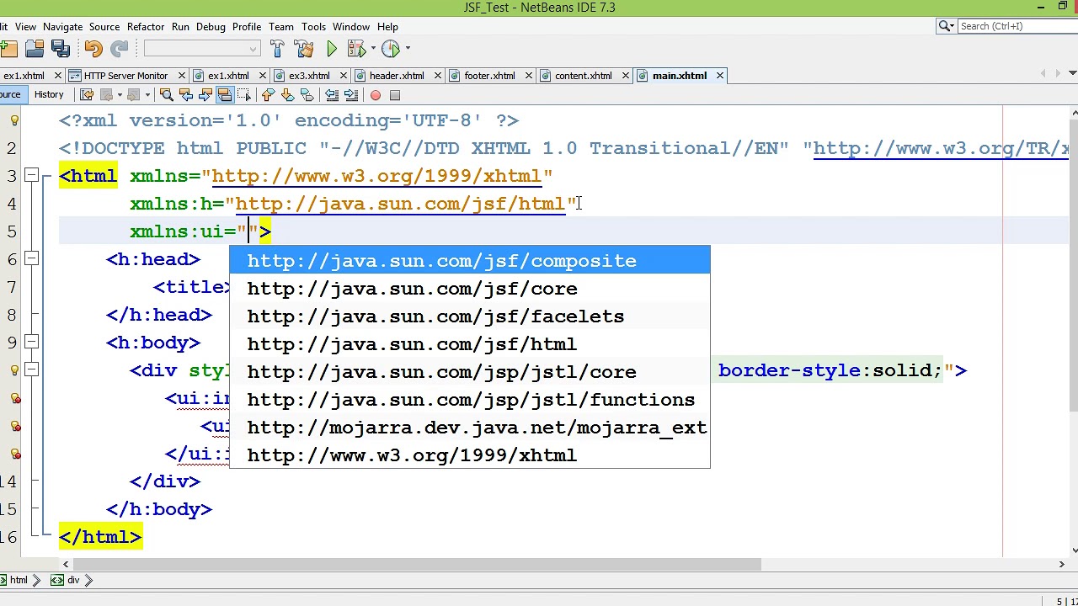Open the project configuration combo box
Image resolution: width=1078 pixels, height=606 pixels.
click(202, 49)
